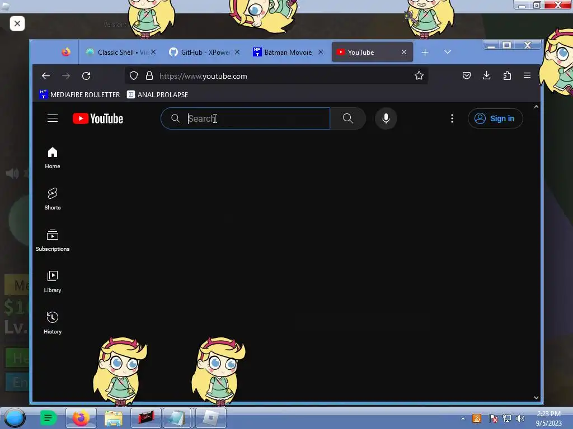573x429 pixels.
Task: Open the taskbar clock and date
Action: click(x=548, y=418)
